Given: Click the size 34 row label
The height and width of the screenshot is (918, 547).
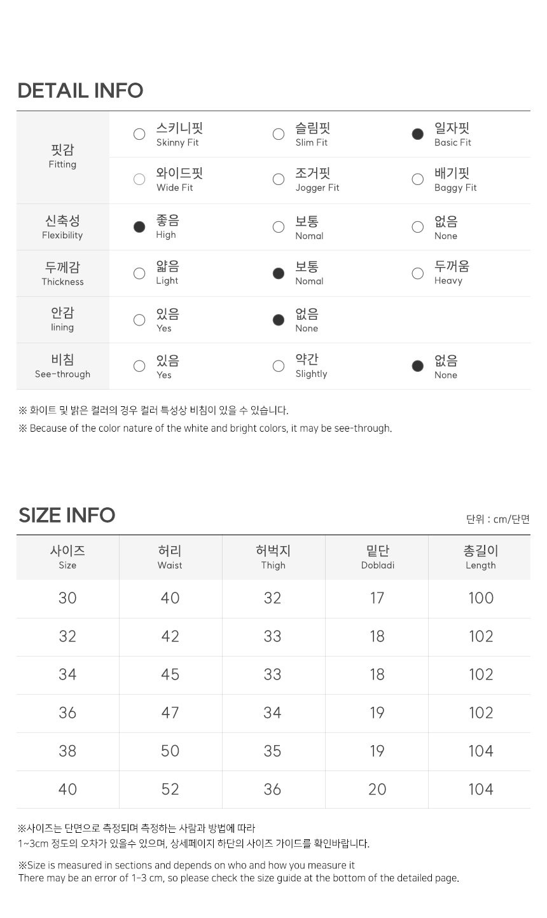Looking at the screenshot, I should (x=67, y=675).
